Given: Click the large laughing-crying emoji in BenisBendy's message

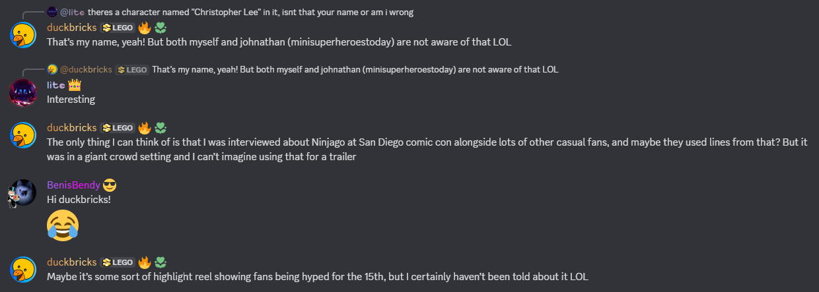Looking at the screenshot, I should pyautogui.click(x=63, y=224).
